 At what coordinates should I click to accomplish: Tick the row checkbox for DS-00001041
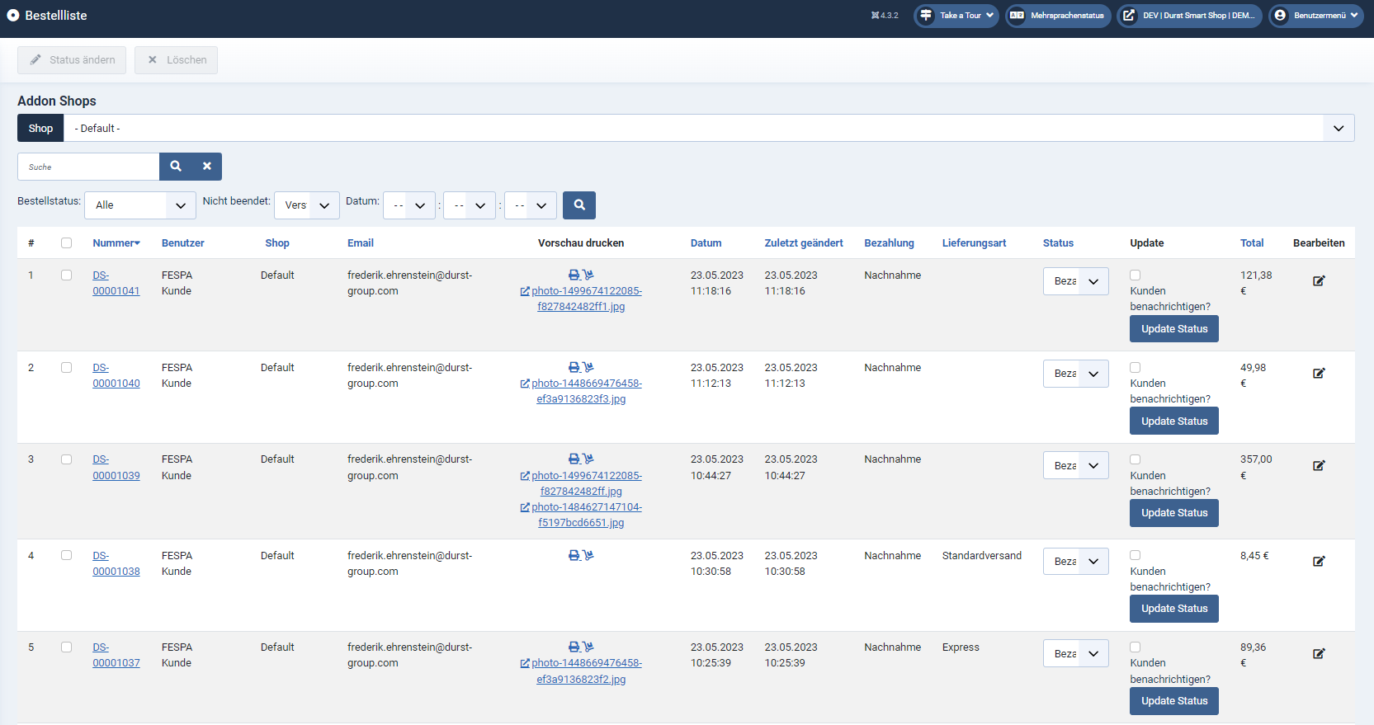pos(66,275)
